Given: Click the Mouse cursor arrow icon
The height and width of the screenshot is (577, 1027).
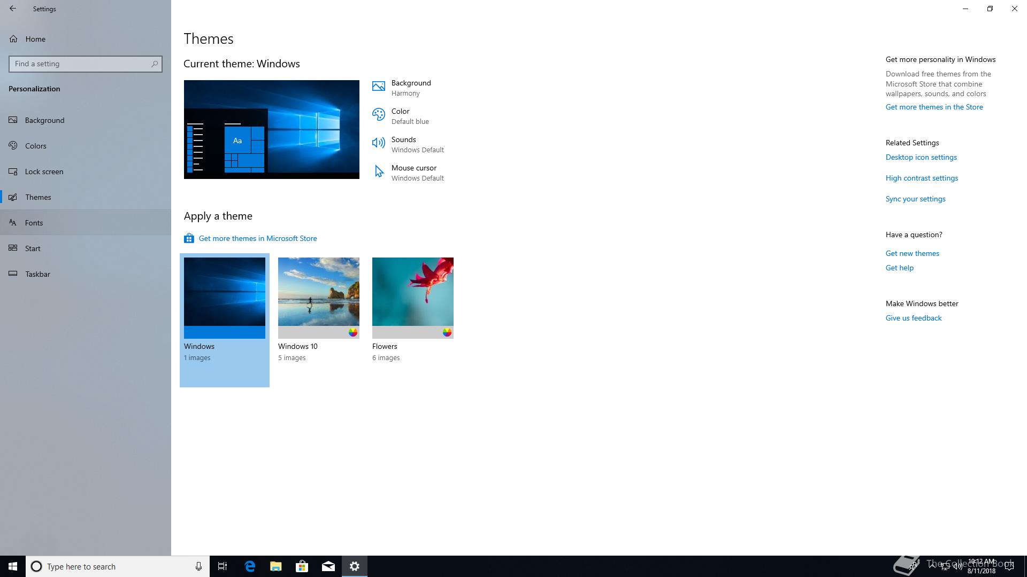Looking at the screenshot, I should pos(379,171).
